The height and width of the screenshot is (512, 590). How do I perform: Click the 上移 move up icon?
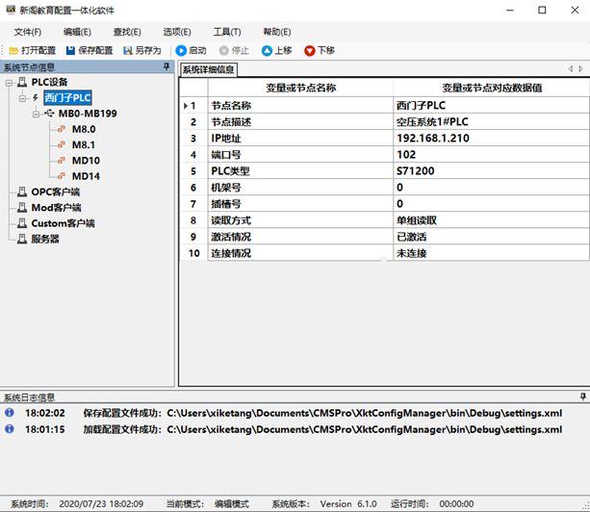click(x=267, y=50)
